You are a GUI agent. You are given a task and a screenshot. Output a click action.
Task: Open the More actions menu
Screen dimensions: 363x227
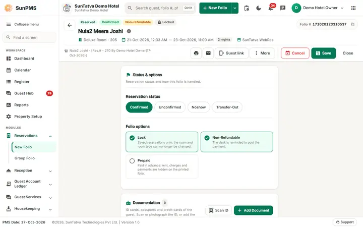click(262, 53)
